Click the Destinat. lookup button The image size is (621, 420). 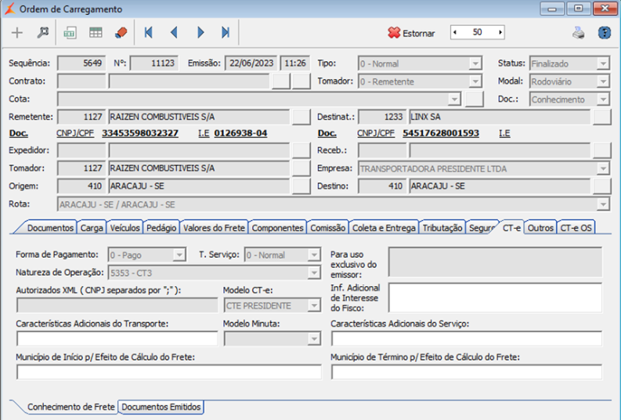[x=601, y=117]
